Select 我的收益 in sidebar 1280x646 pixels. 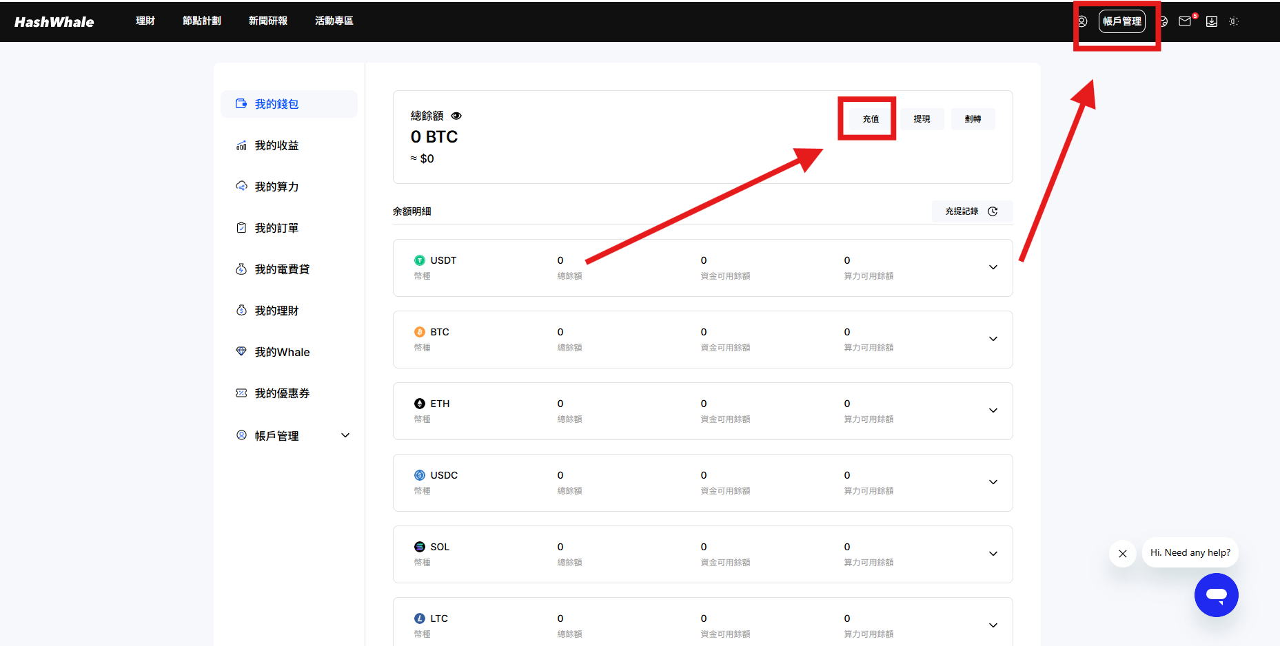289,145
